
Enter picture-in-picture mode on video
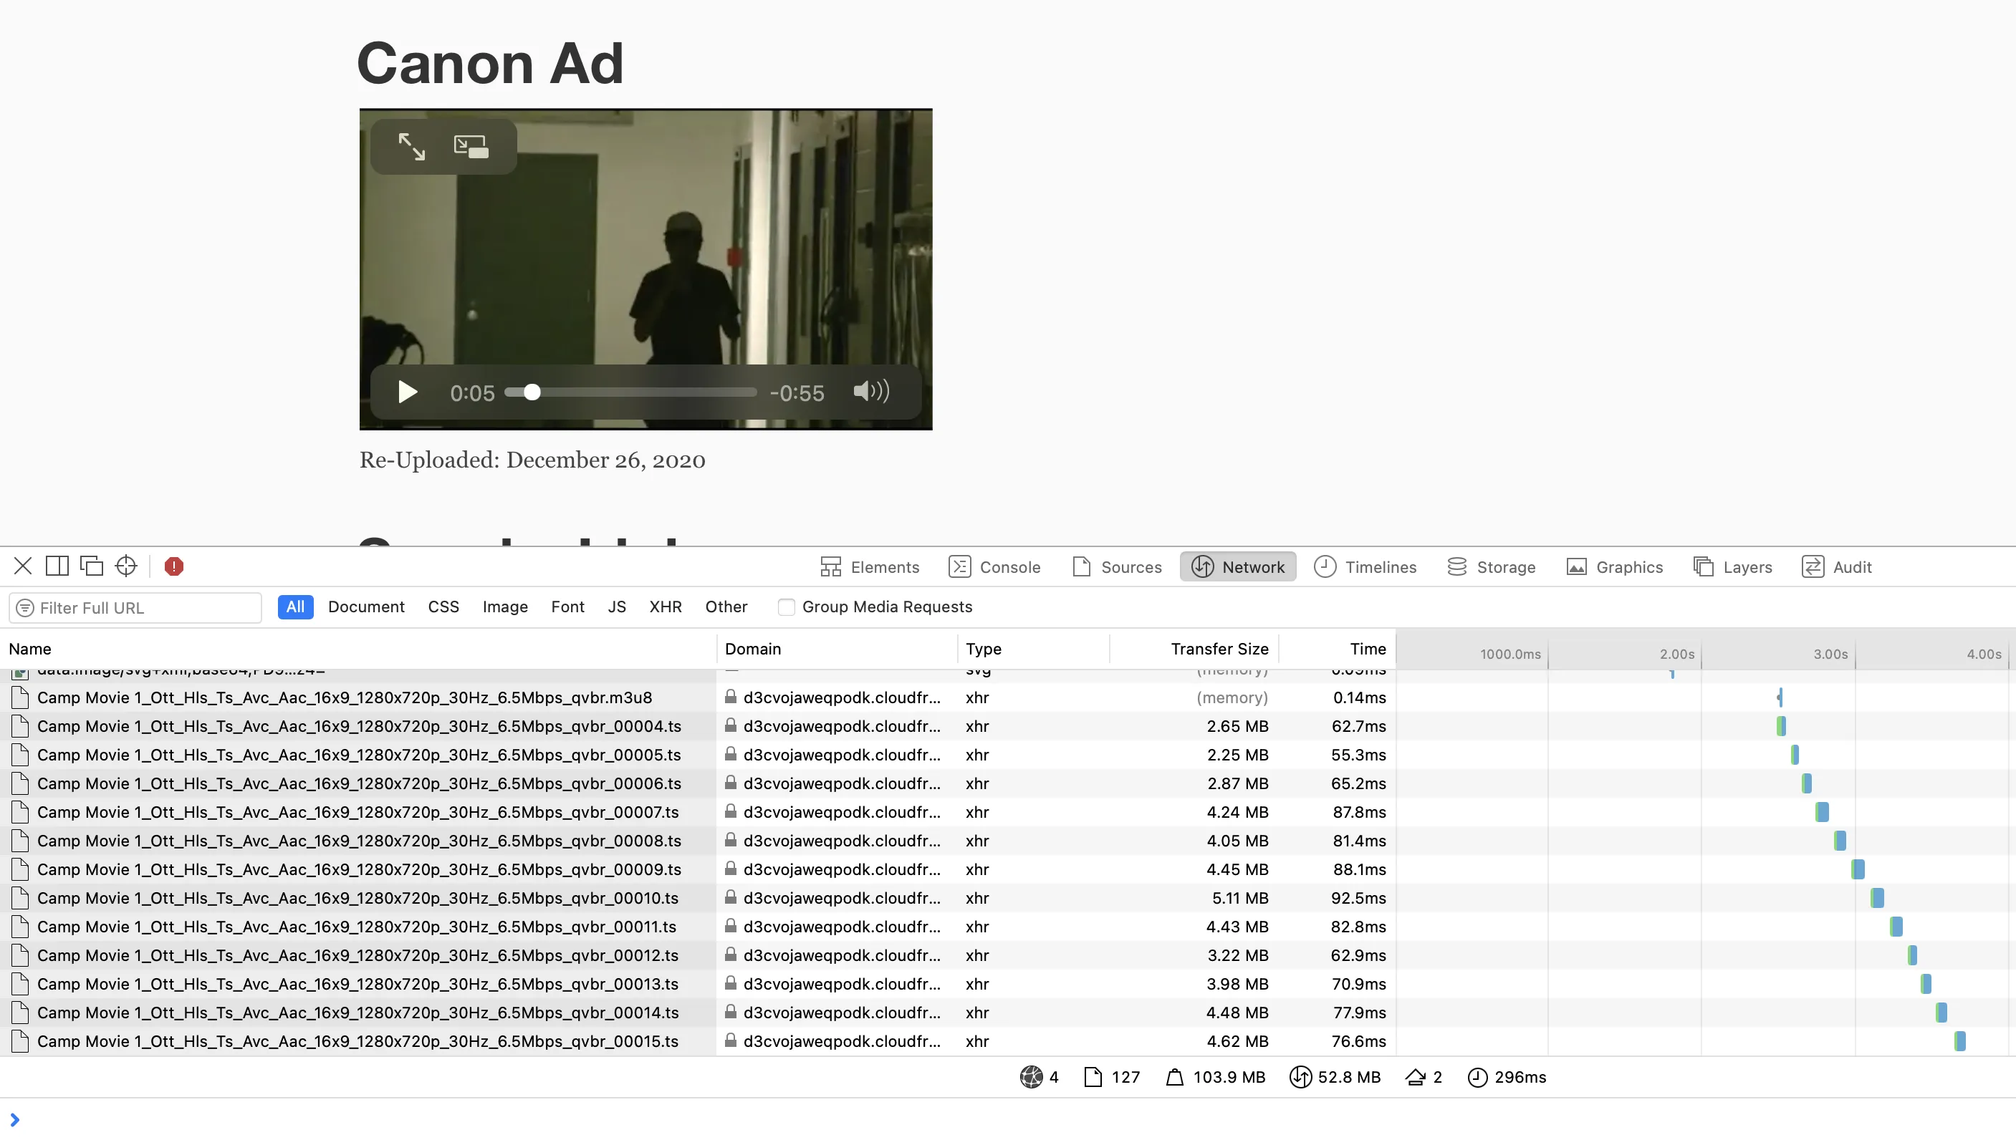pyautogui.click(x=471, y=146)
